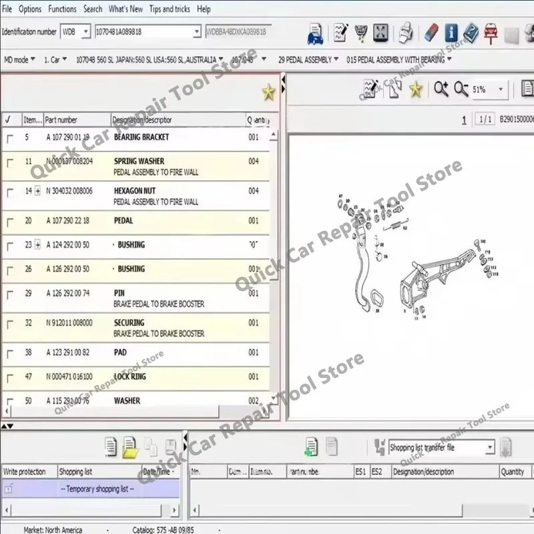Click the Item column header

(32, 120)
